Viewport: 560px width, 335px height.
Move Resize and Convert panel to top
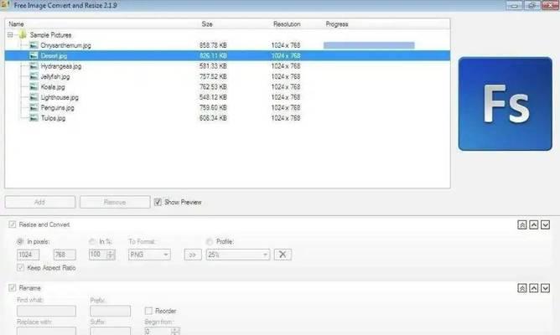pyautogui.click(x=521, y=224)
